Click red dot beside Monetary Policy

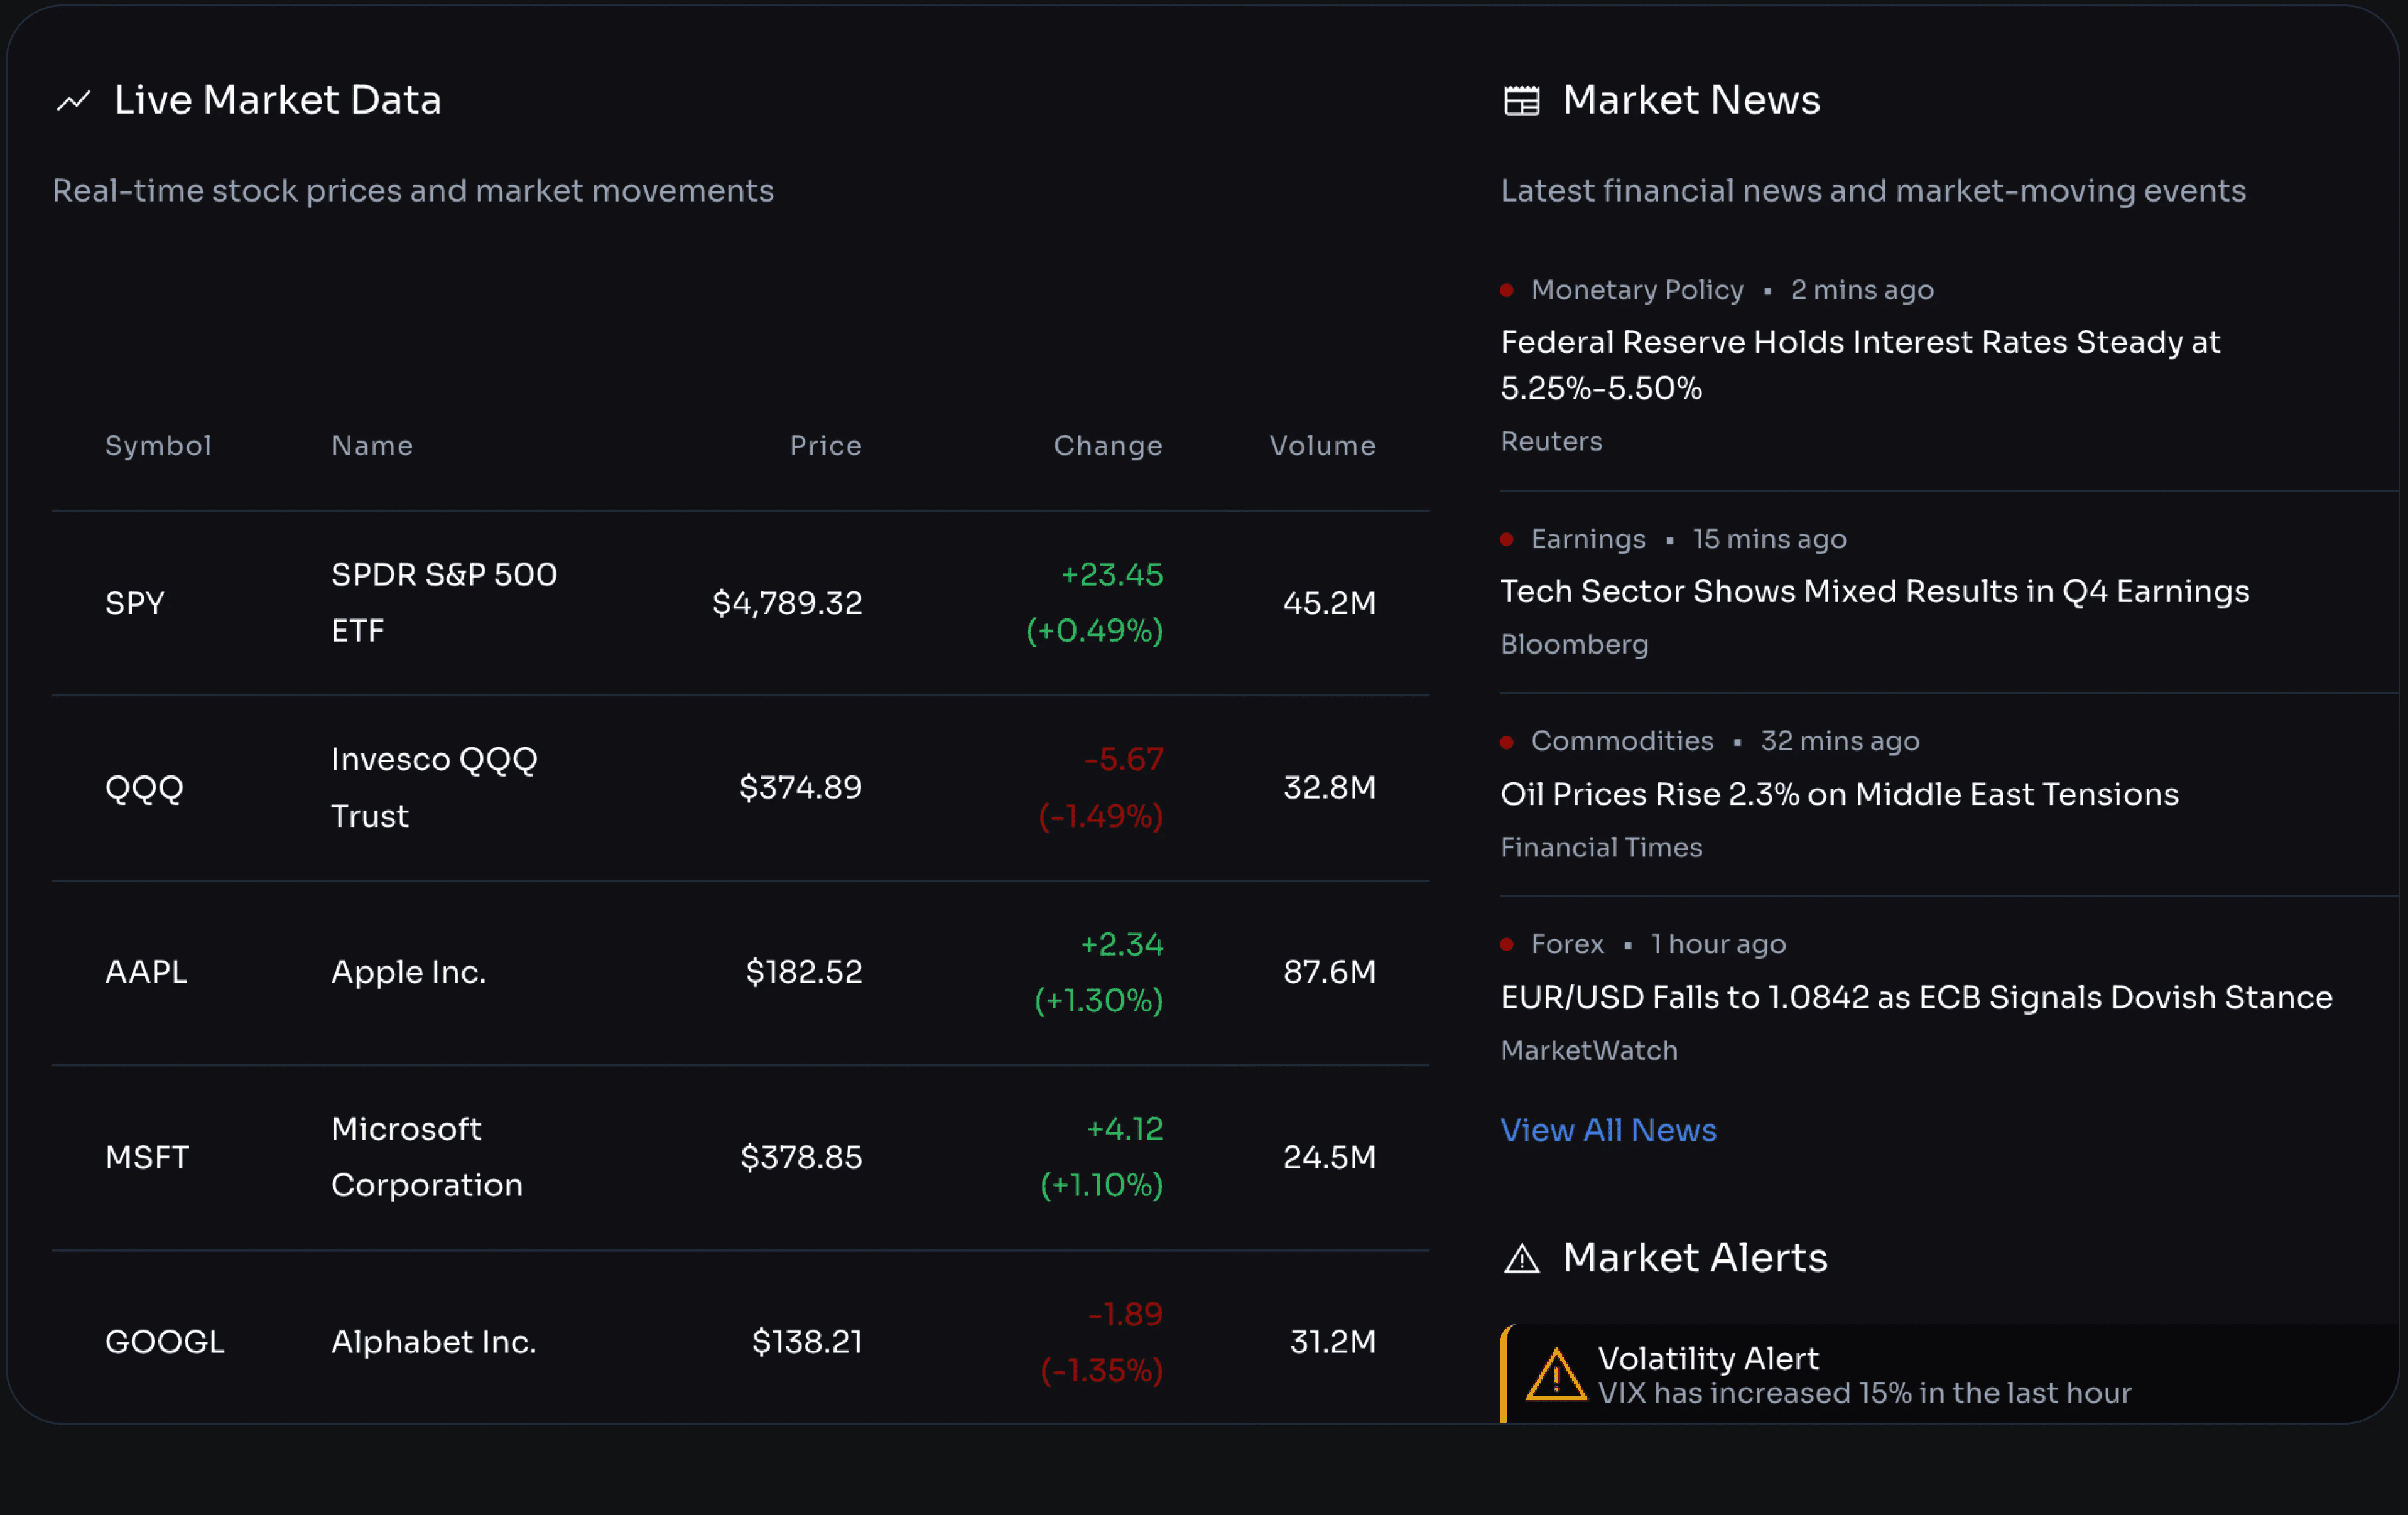pos(1506,291)
